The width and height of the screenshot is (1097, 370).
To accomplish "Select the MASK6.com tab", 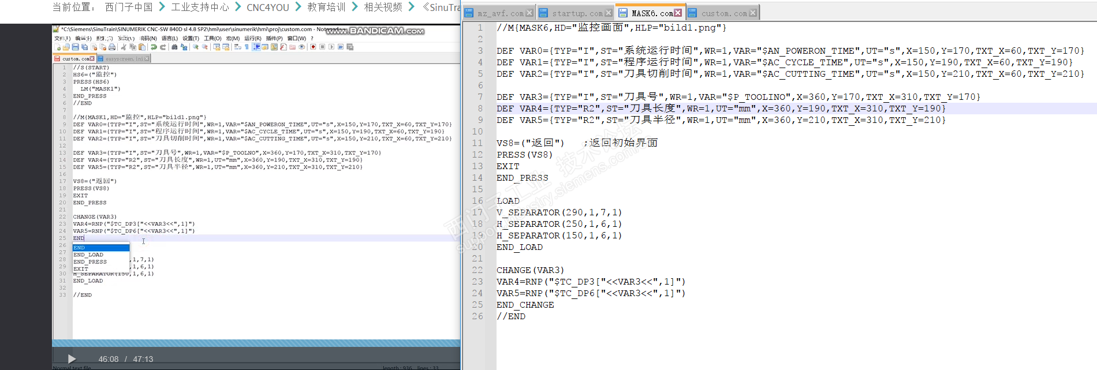I will click(652, 13).
